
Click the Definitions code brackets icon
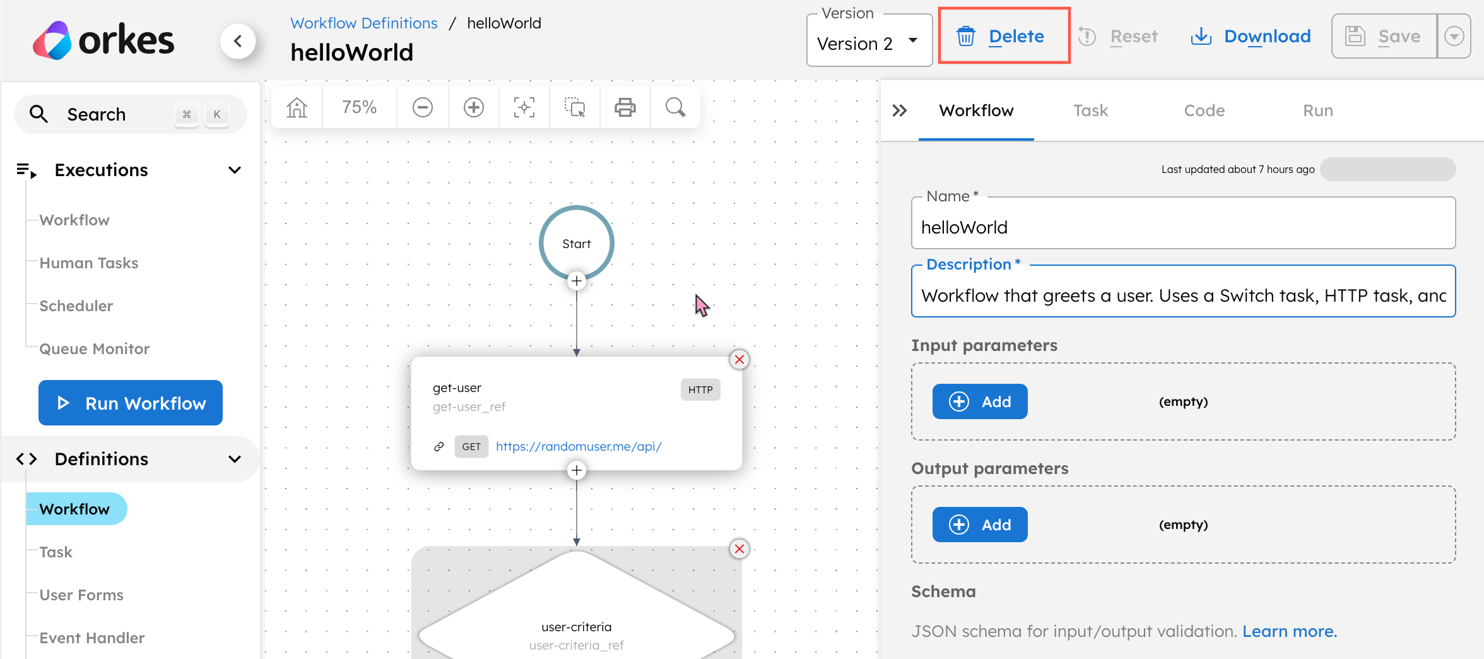click(26, 459)
